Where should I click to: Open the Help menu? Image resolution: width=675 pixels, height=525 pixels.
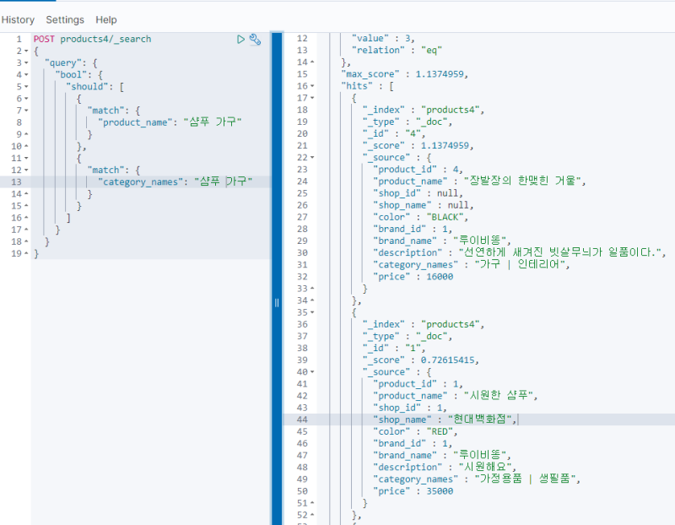pyautogui.click(x=106, y=19)
